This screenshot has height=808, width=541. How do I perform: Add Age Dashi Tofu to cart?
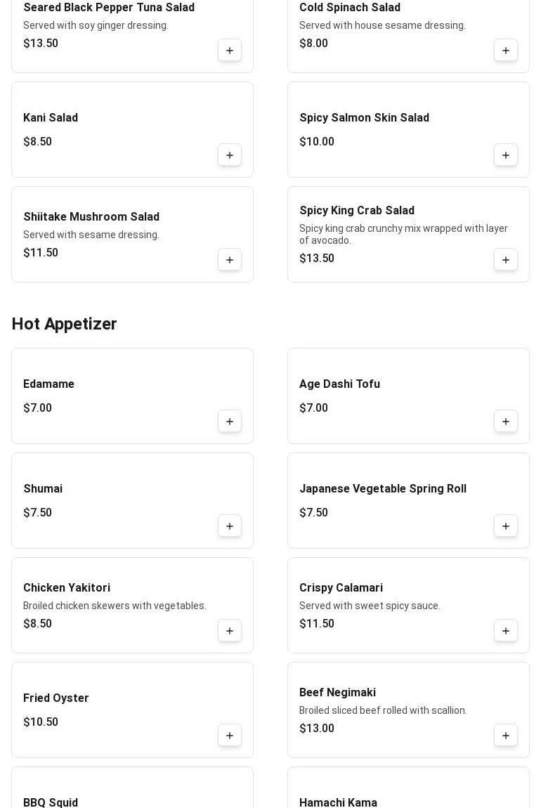[506, 422]
